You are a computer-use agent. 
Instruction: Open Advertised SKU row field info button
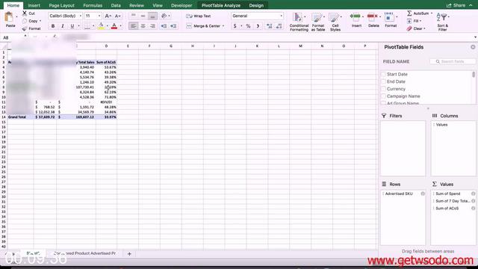pos(423,194)
